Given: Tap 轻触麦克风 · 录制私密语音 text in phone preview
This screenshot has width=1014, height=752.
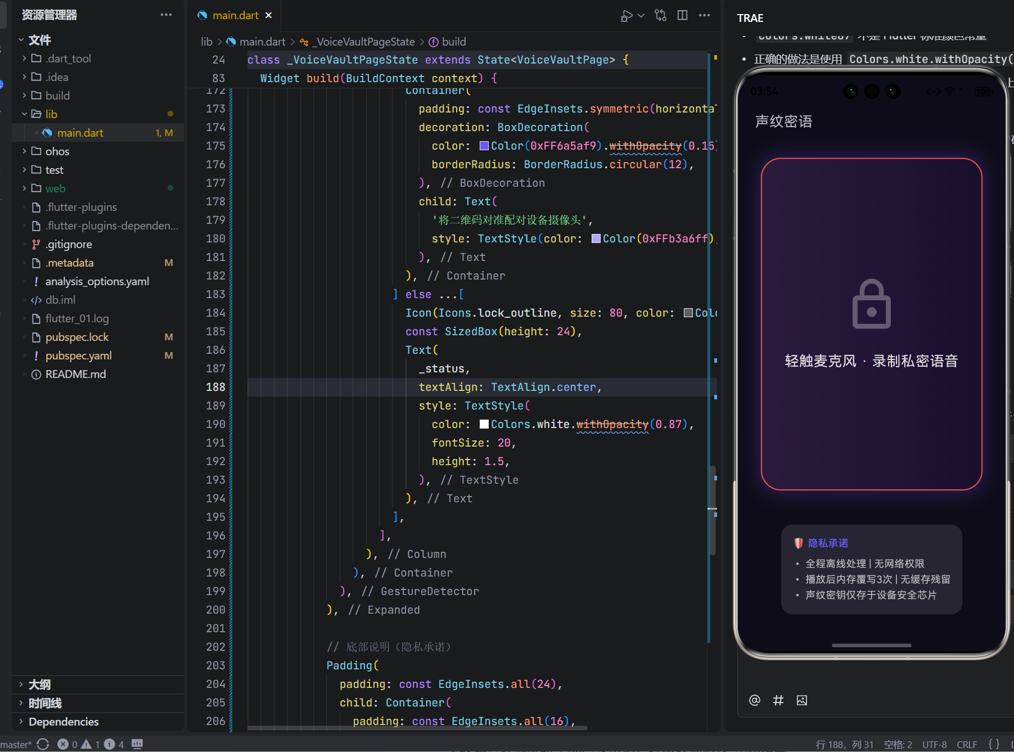Looking at the screenshot, I should 871,361.
